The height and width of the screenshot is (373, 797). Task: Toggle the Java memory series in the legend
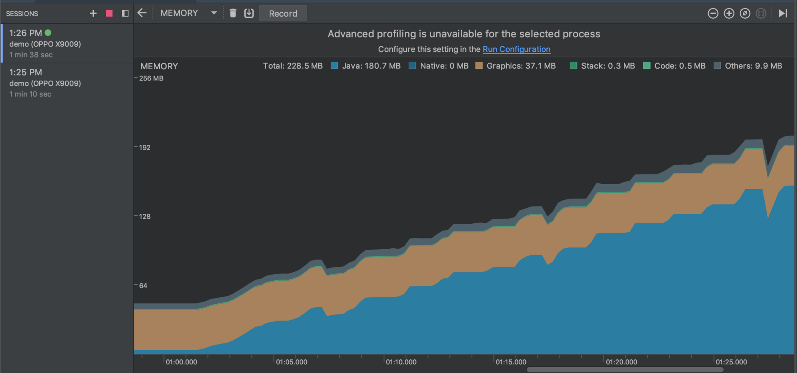pyautogui.click(x=334, y=66)
